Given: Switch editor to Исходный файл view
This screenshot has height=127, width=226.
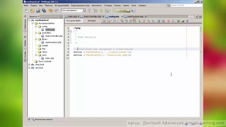Looking at the screenshot, I should point(73,21).
